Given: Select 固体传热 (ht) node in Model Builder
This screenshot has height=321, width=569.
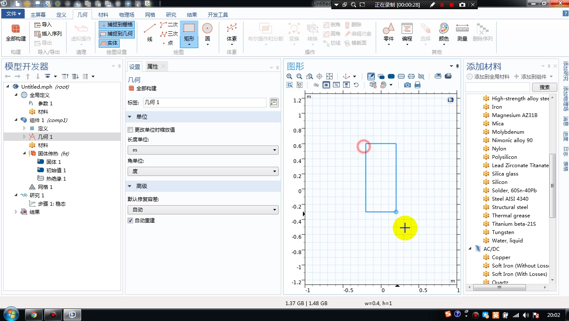Looking at the screenshot, I should [x=50, y=153].
